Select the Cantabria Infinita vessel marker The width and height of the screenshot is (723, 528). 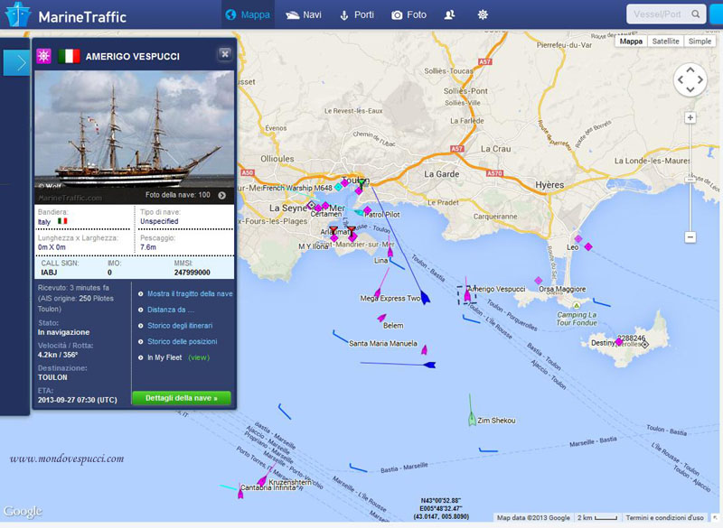tap(240, 494)
